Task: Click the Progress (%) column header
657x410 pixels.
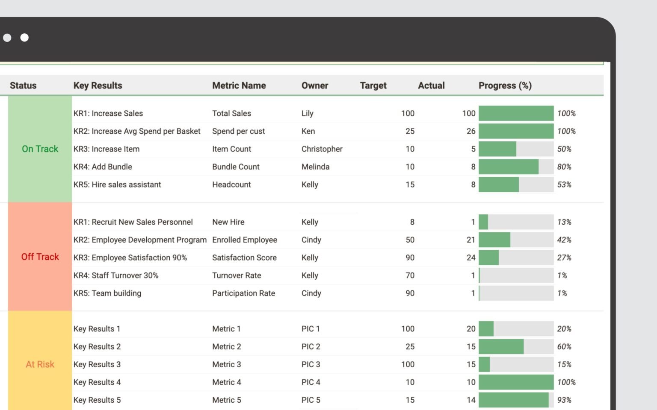Action: 505,85
